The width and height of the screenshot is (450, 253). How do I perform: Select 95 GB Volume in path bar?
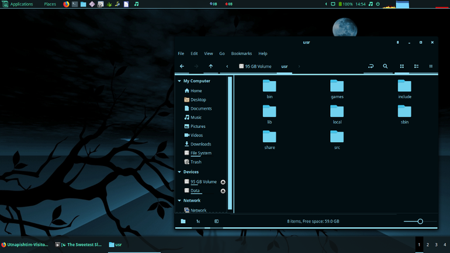click(255, 66)
